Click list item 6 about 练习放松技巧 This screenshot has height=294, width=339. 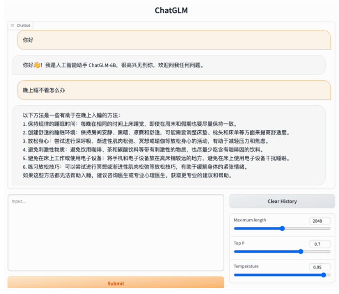pos(135,167)
